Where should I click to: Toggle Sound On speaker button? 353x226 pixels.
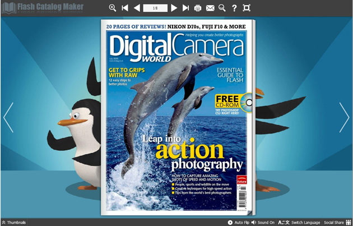(263, 223)
